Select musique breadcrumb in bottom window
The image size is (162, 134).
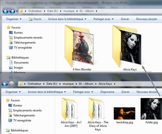[x=68, y=84]
